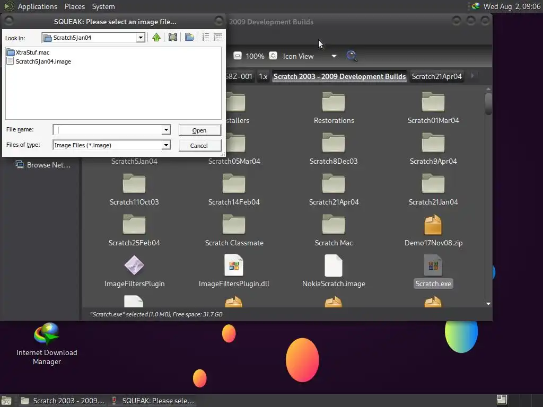Screen dimensions: 543x407
Task: Click the File name input field
Action: [x=108, y=130]
